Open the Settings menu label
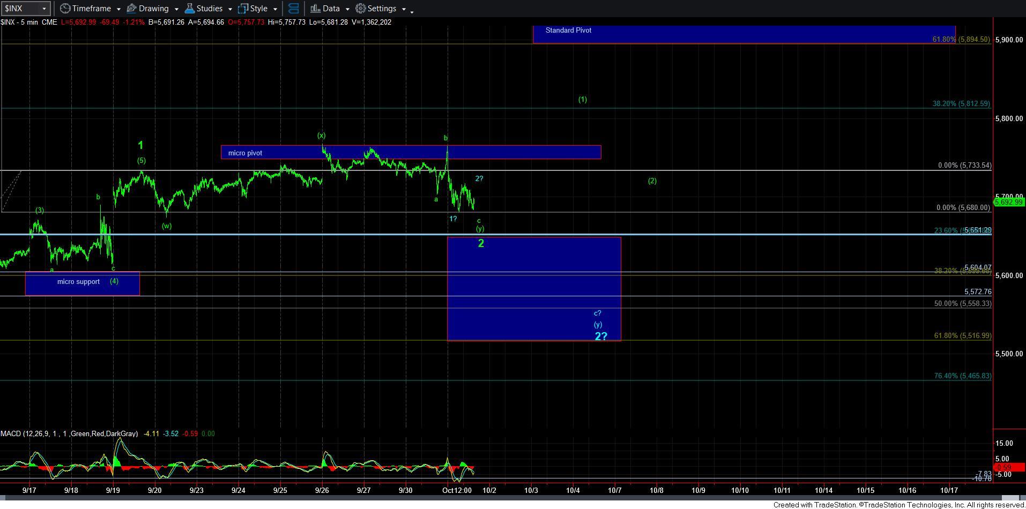1026x509 pixels. (382, 9)
